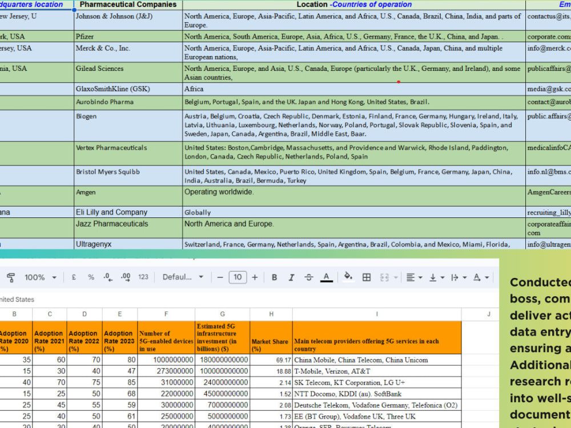Image resolution: width=571 pixels, height=428 pixels.
Task: Select the 'Bristol Myers Squibb' cell
Action: [128, 176]
